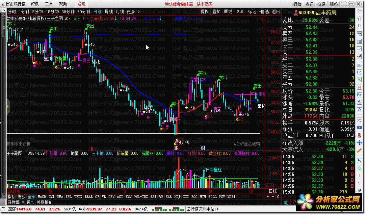
Task: Switch to 5分钟 timeframe
Action: [x=38, y=12]
